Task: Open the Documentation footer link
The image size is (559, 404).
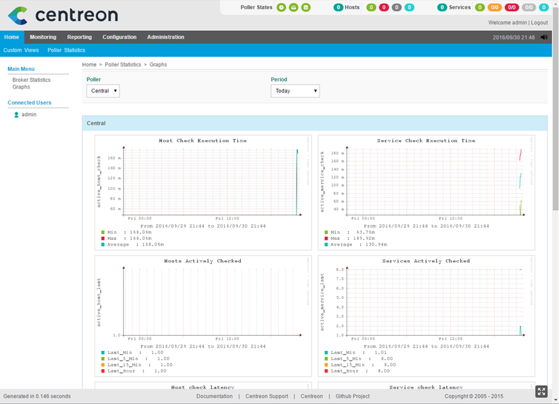Action: 214,396
